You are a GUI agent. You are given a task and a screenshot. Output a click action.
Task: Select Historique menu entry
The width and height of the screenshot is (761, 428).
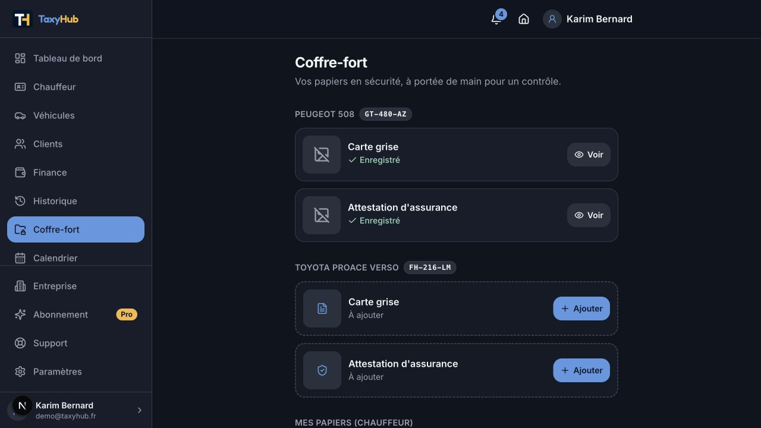click(76, 201)
